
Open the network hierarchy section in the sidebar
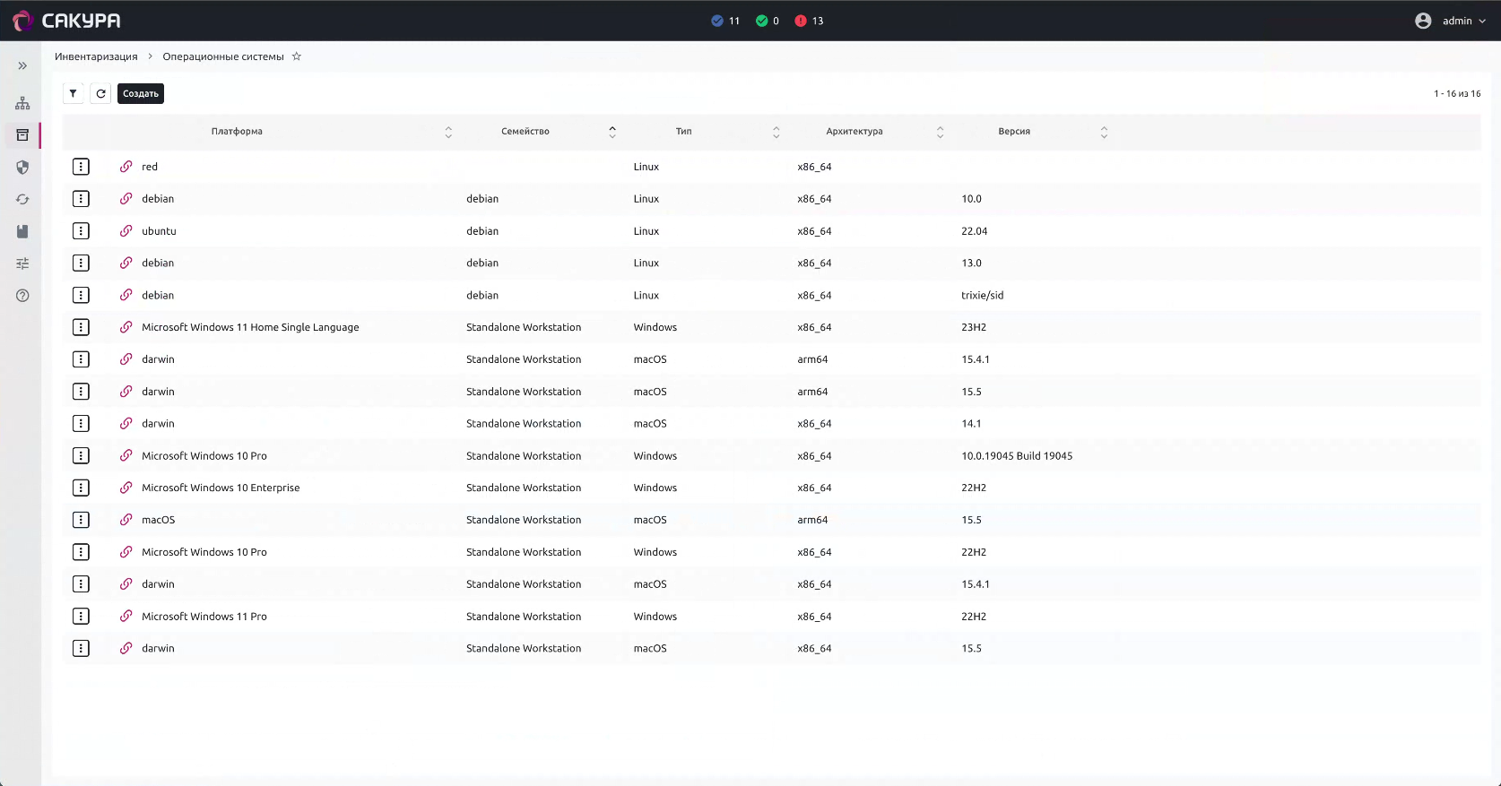point(22,103)
